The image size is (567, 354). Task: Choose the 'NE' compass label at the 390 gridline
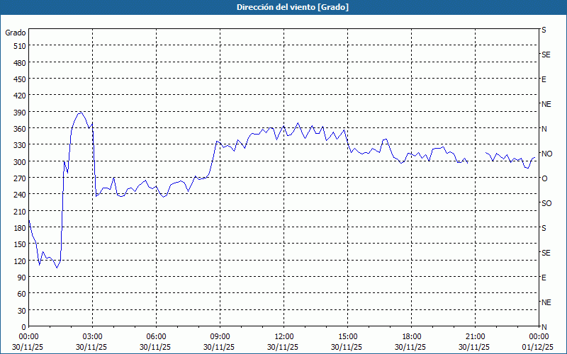coord(546,104)
